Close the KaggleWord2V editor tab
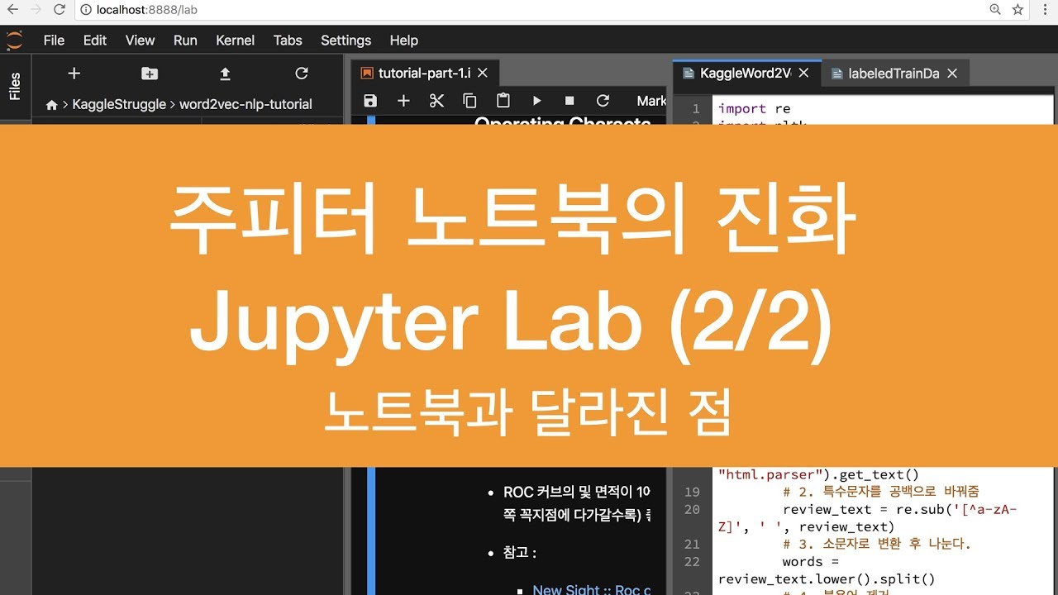 (804, 73)
